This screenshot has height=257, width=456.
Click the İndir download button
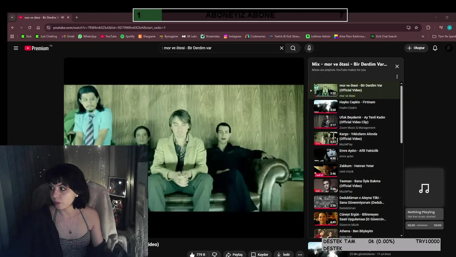[283, 255]
